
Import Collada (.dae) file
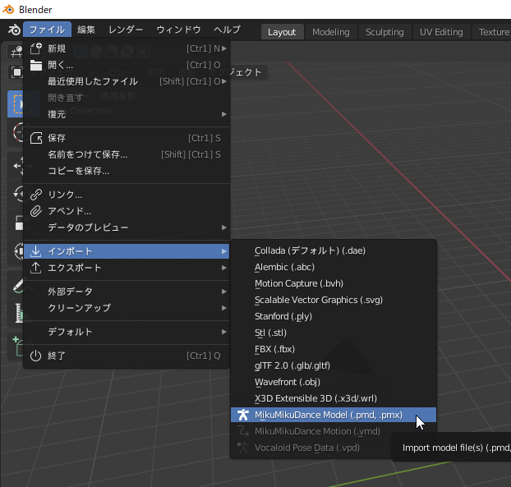pos(334,250)
